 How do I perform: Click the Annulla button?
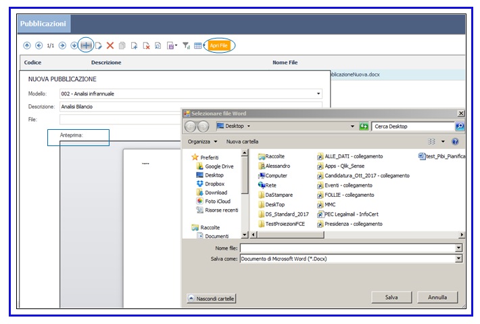pyautogui.click(x=437, y=297)
